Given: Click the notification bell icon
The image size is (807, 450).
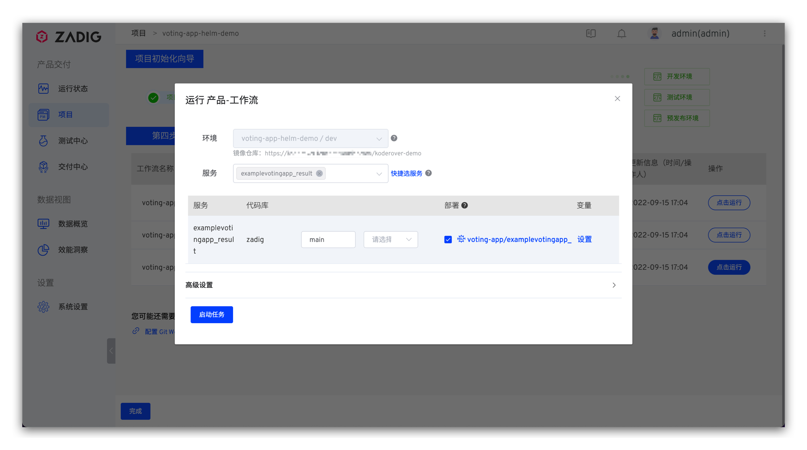Looking at the screenshot, I should (621, 33).
